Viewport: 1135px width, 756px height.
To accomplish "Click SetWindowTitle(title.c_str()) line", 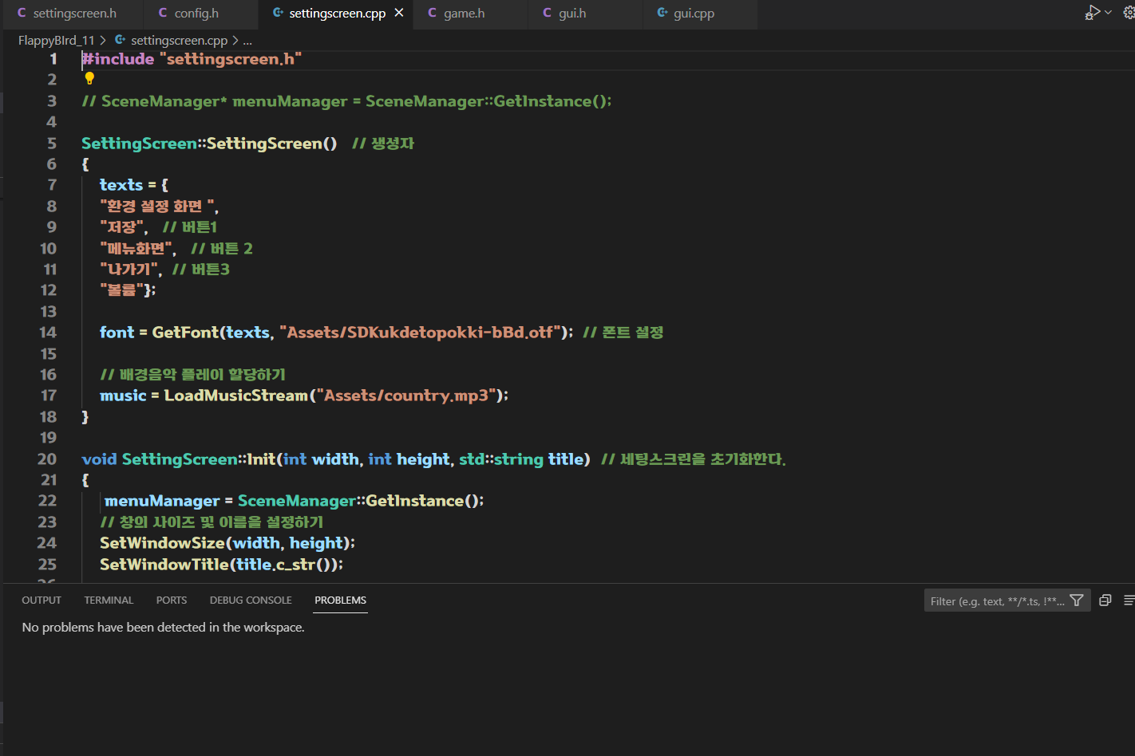I will (221, 565).
